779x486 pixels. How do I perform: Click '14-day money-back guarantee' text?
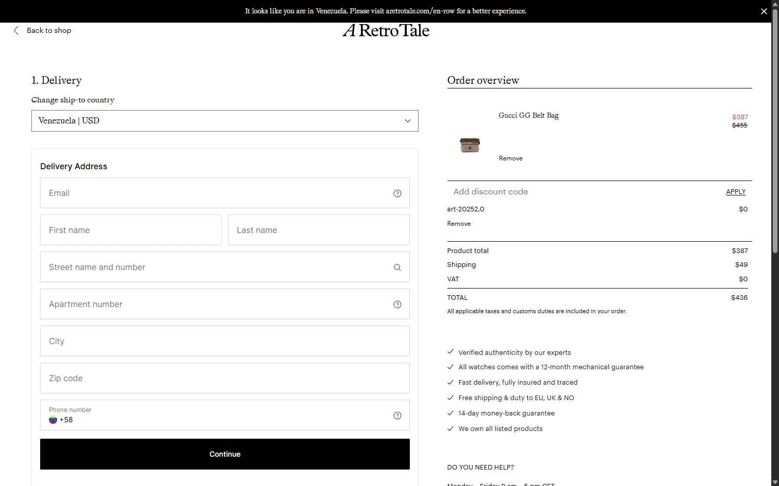pos(507,413)
